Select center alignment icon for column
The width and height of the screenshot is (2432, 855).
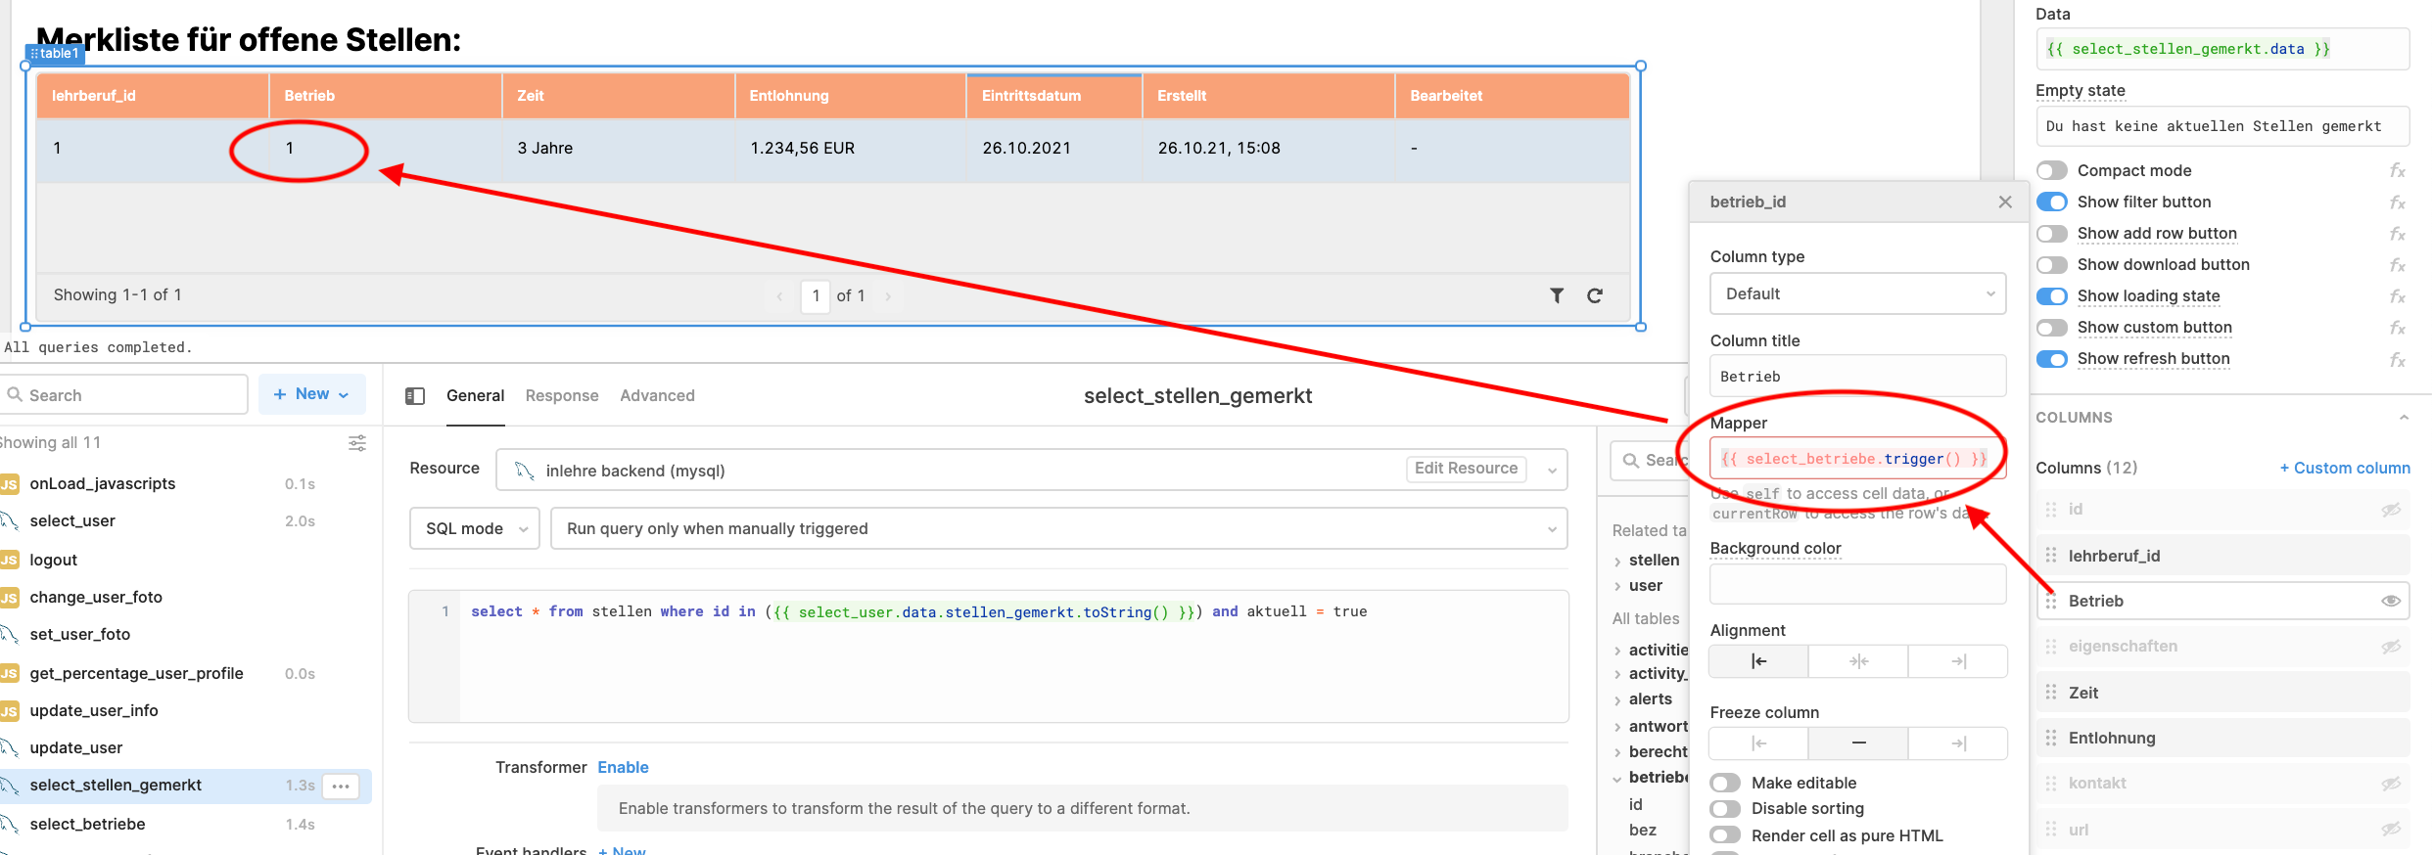pyautogui.click(x=1858, y=661)
